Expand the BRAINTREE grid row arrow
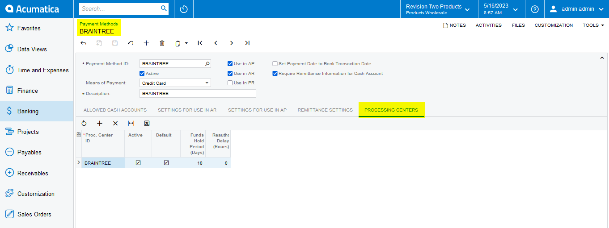The height and width of the screenshot is (228, 609). [79, 163]
